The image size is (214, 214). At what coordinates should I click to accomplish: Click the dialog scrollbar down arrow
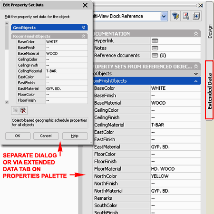[x=7, y=102]
